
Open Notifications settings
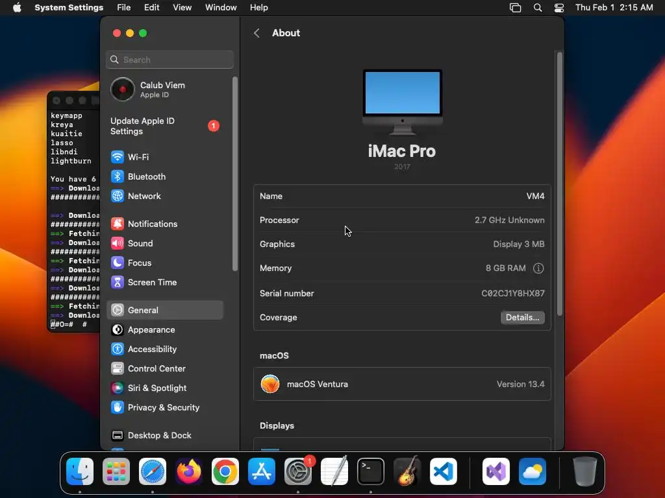pos(164,224)
